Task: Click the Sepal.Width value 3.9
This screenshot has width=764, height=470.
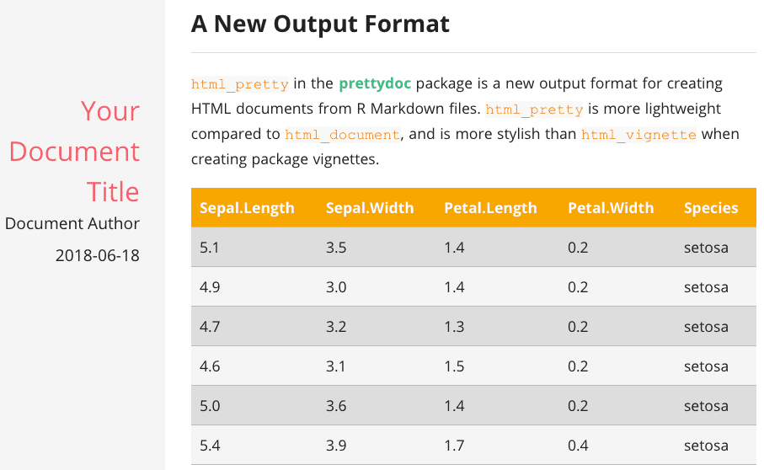Action: 336,445
